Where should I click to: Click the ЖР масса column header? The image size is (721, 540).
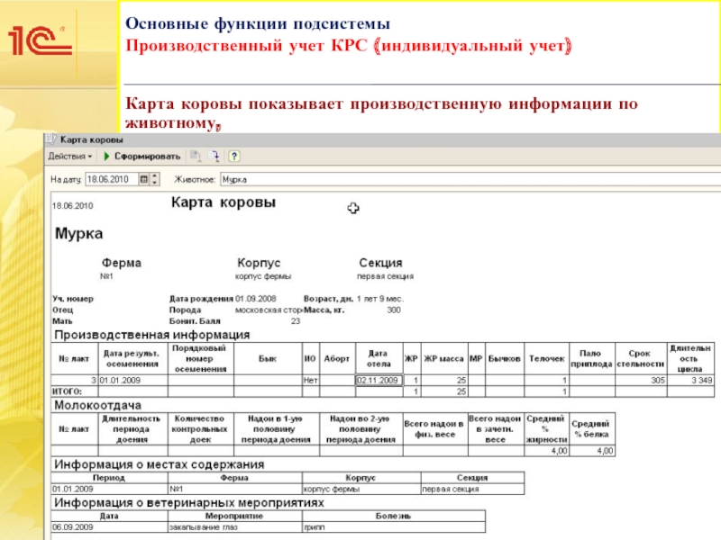click(443, 358)
